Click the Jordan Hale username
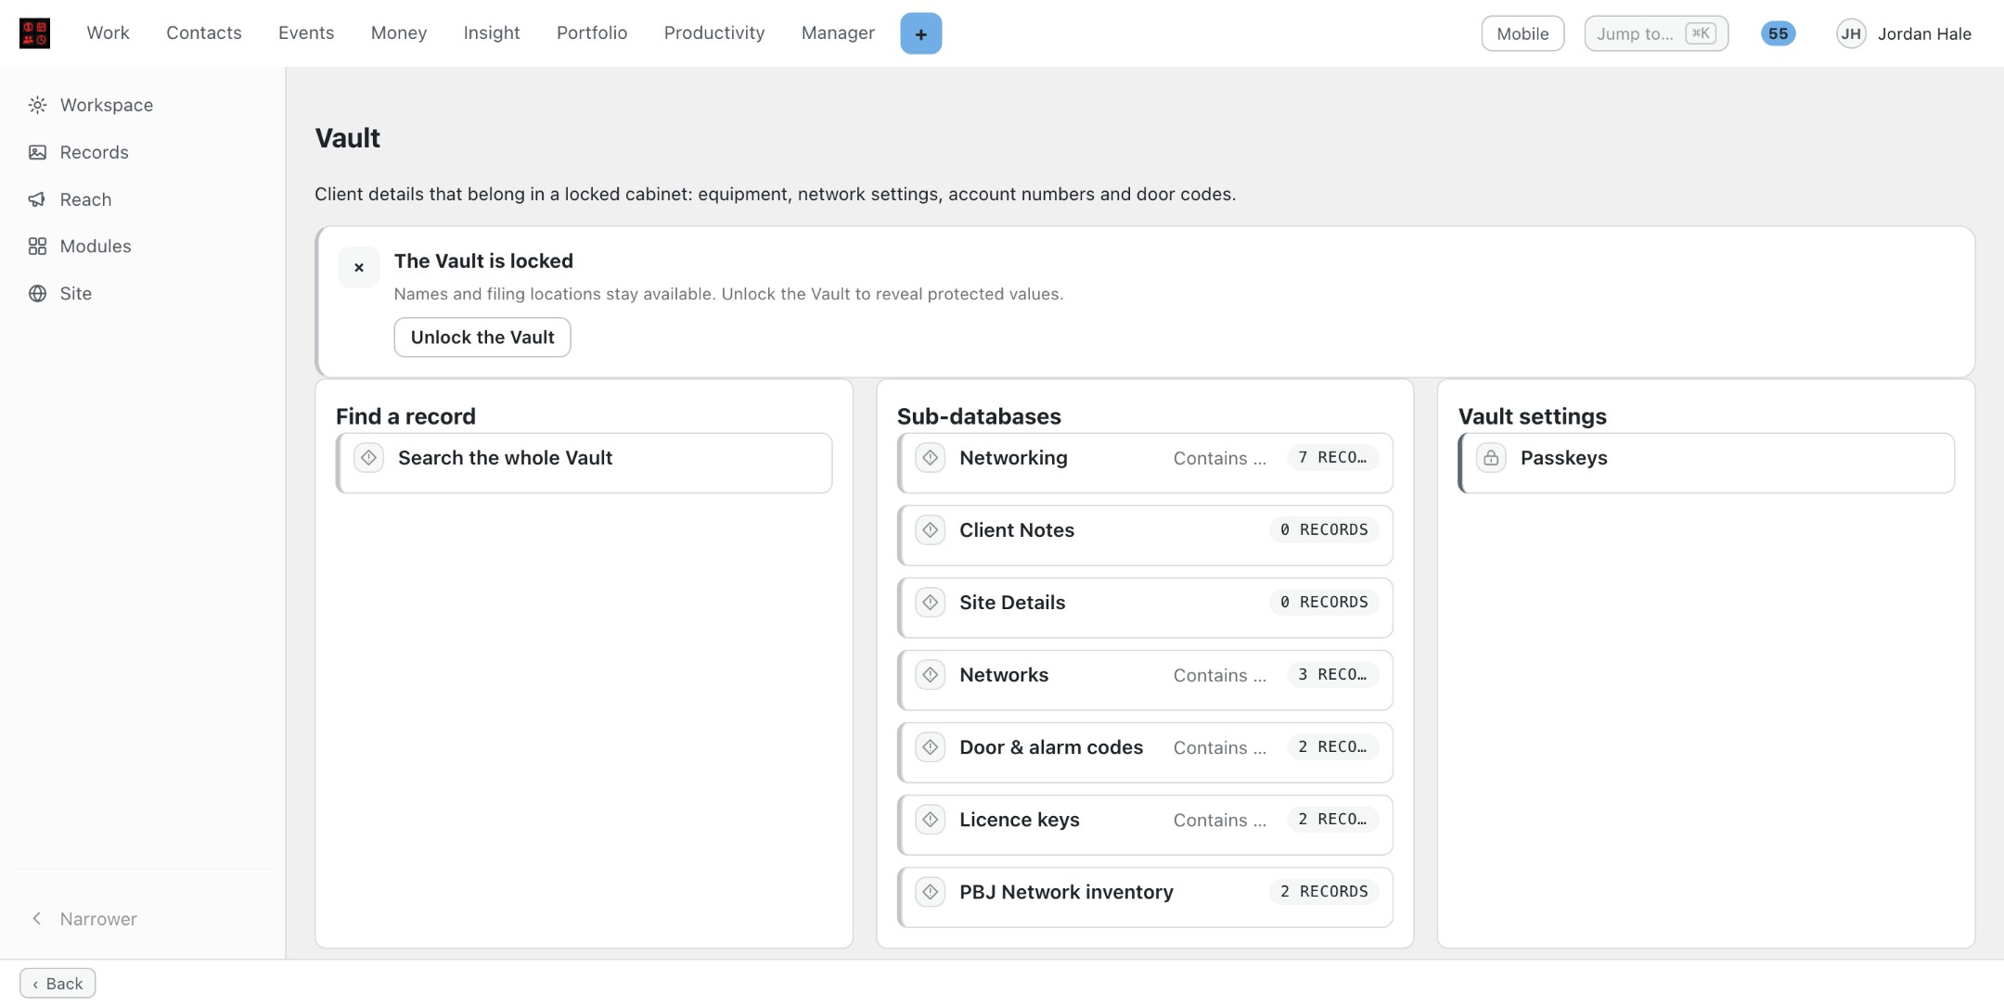Screen dimensions: 2004x1006 [1924, 33]
